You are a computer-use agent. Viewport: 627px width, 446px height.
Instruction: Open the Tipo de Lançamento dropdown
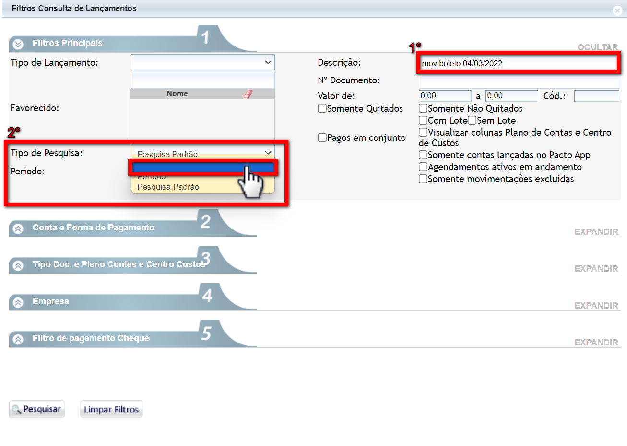click(202, 62)
